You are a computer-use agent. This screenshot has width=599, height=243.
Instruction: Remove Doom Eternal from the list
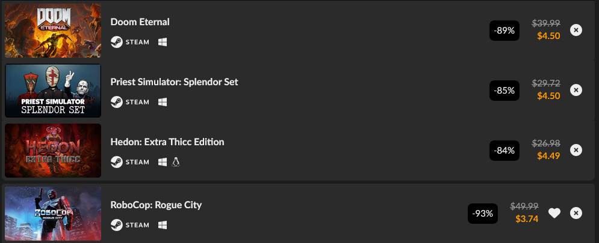(576, 30)
